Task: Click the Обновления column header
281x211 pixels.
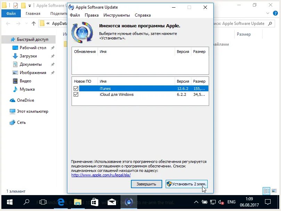Action: click(85, 52)
